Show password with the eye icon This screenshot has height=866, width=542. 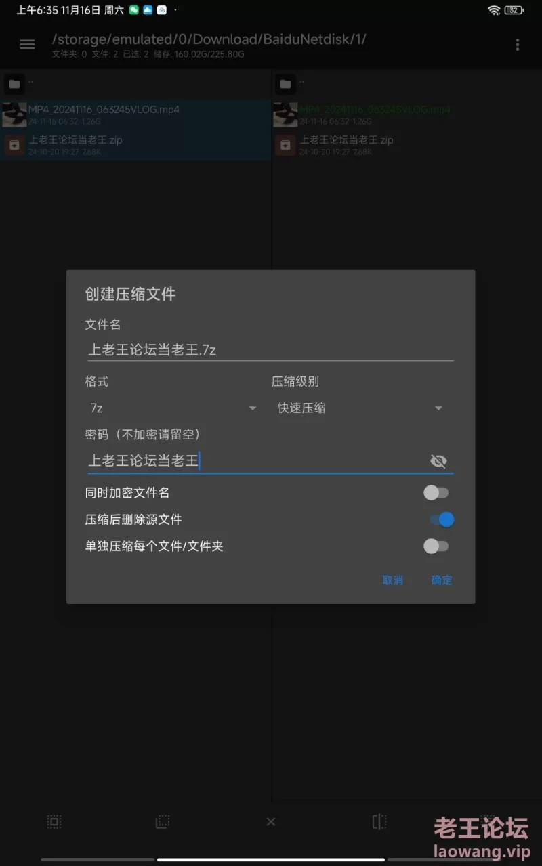pyautogui.click(x=438, y=462)
